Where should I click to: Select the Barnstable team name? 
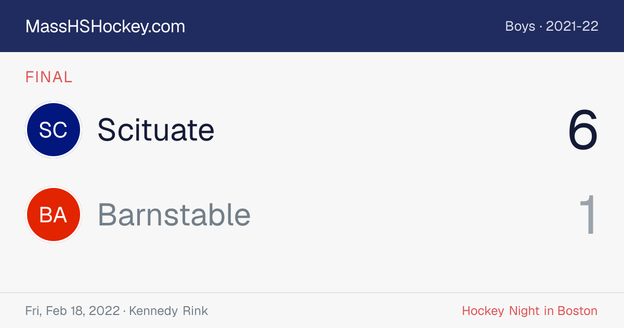[x=174, y=215]
